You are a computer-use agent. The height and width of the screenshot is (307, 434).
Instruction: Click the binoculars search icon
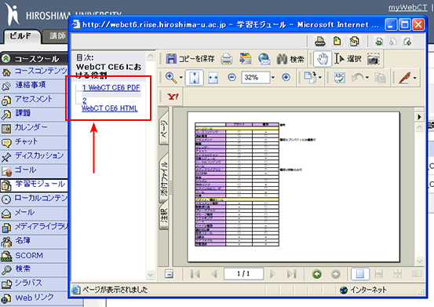pos(282,59)
